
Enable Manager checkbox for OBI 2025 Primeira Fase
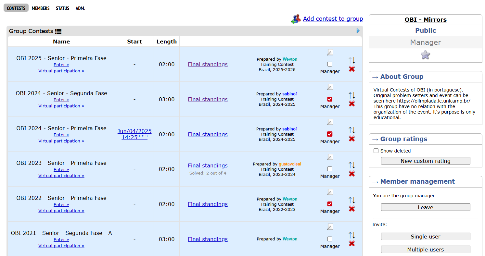pyautogui.click(x=330, y=64)
